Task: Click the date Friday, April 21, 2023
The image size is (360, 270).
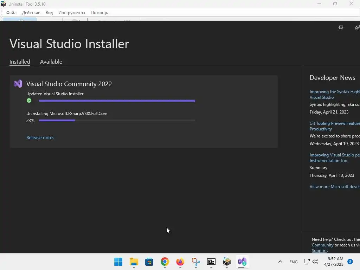Action: pos(329,112)
